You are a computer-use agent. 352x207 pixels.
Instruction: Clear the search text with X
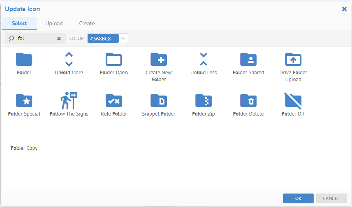(59, 38)
